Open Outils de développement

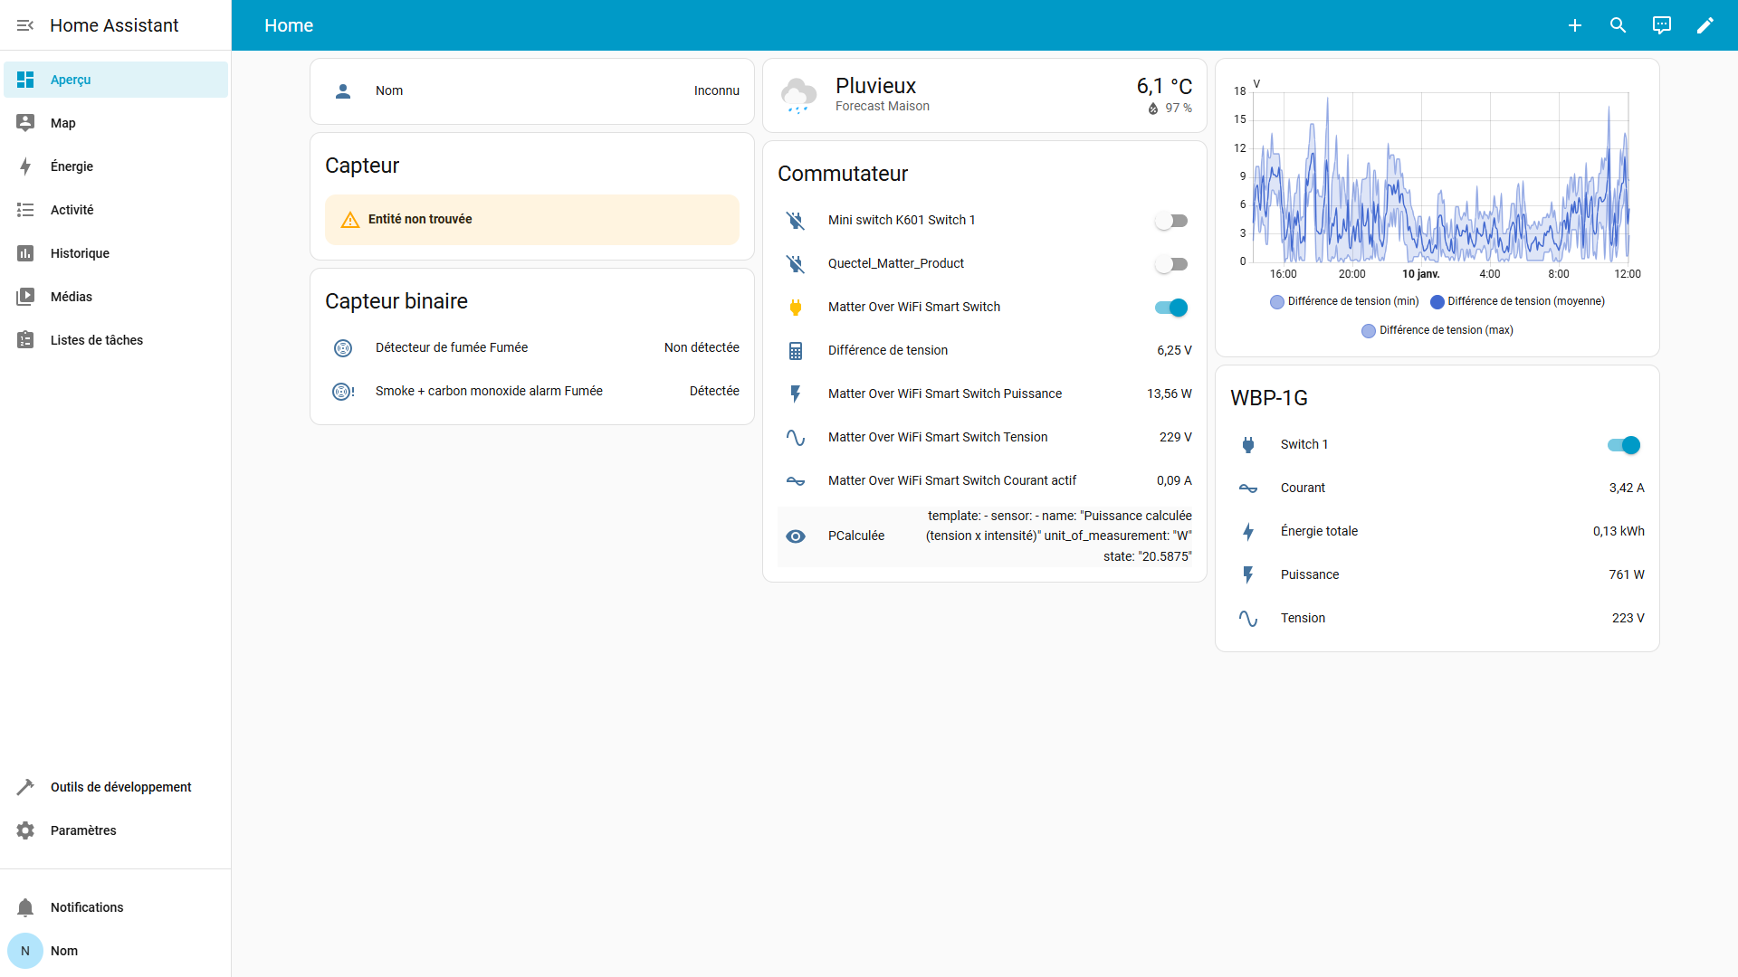tap(120, 787)
